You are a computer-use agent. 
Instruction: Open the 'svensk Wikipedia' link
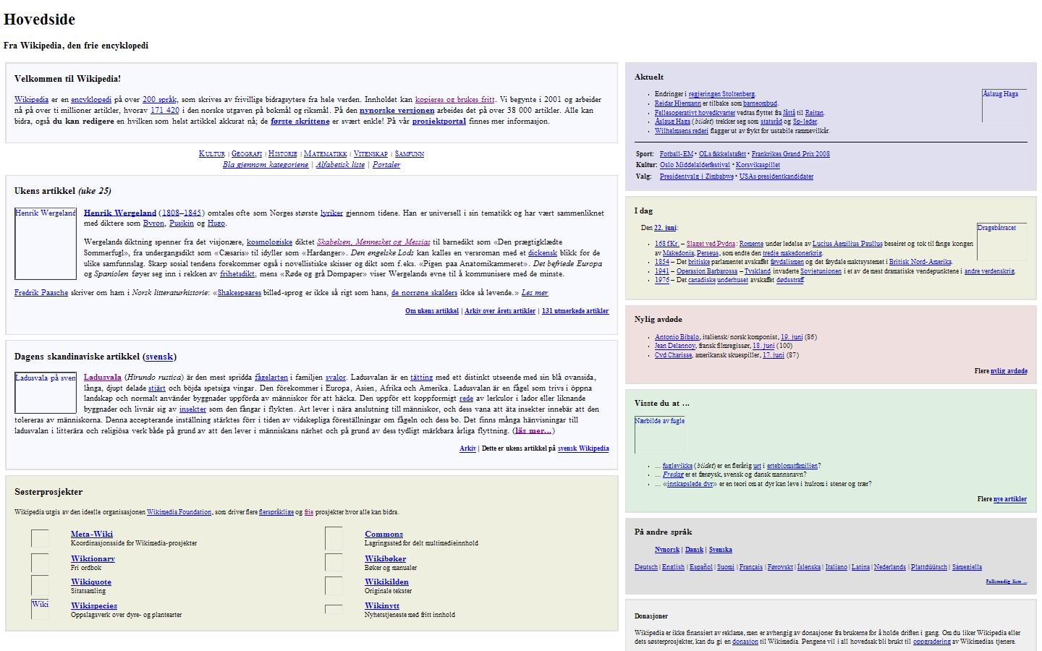coord(583,448)
